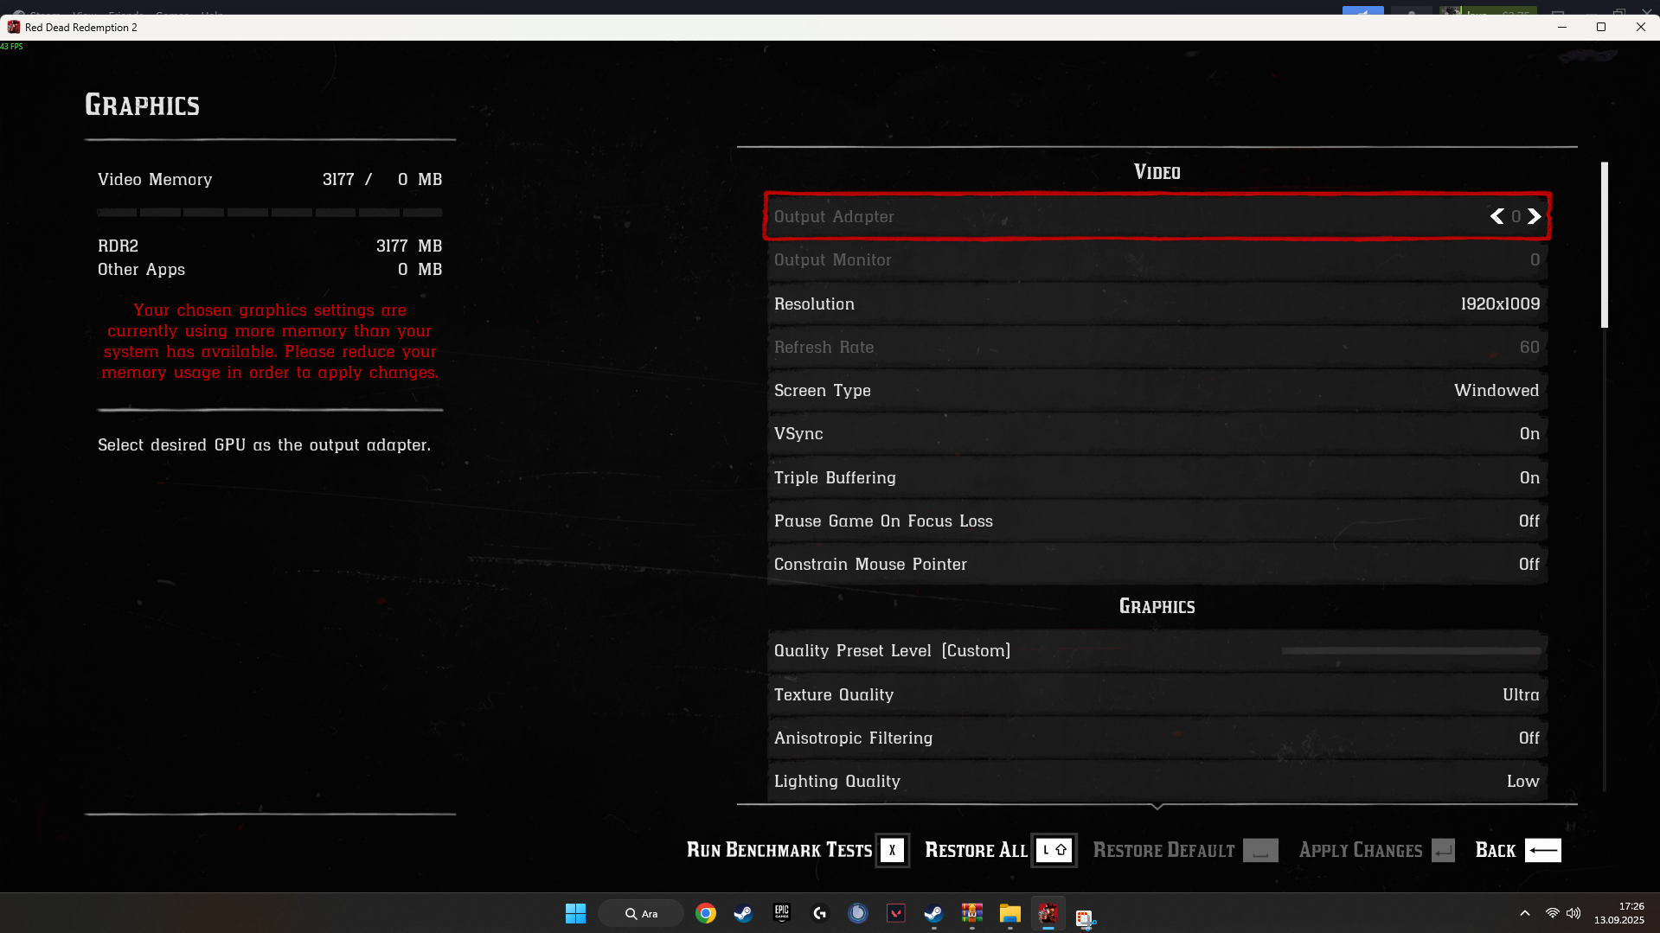Click the Run Benchmark Tests button

coord(797,850)
